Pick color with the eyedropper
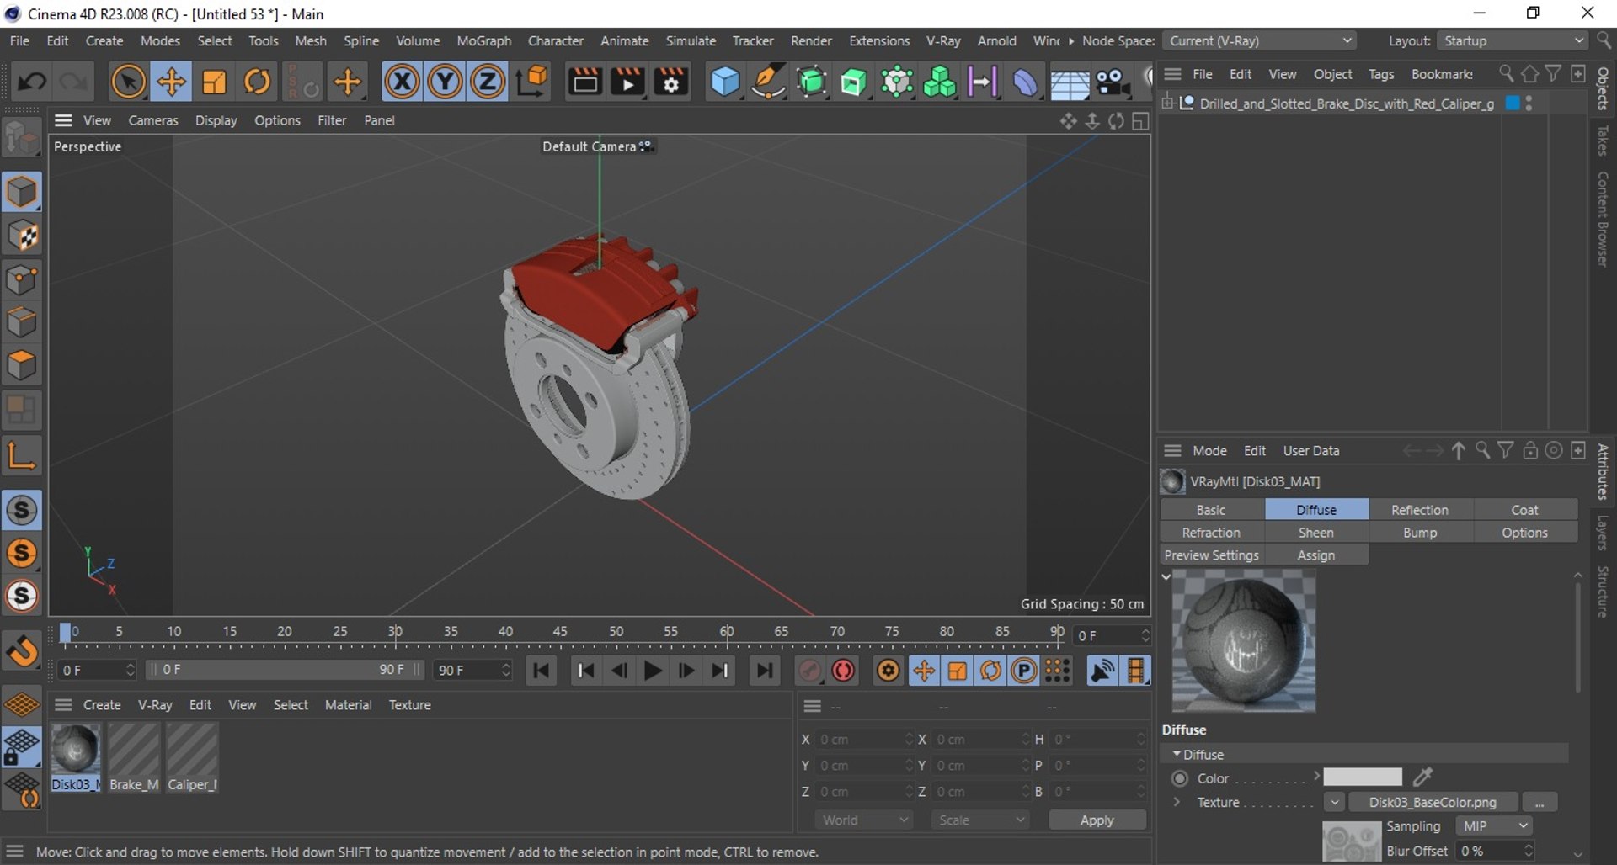This screenshot has width=1617, height=865. pyautogui.click(x=1423, y=777)
